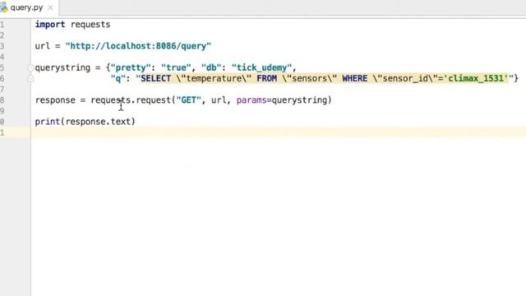Screen dimensions: 526x296
Task: Click the Python file icon on query.py tab
Action: point(3,7)
